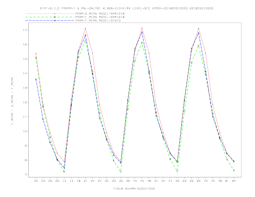This screenshot has width=255, height=197.
Task: Click x-axis forecast hour label 09
Action: [57, 181]
